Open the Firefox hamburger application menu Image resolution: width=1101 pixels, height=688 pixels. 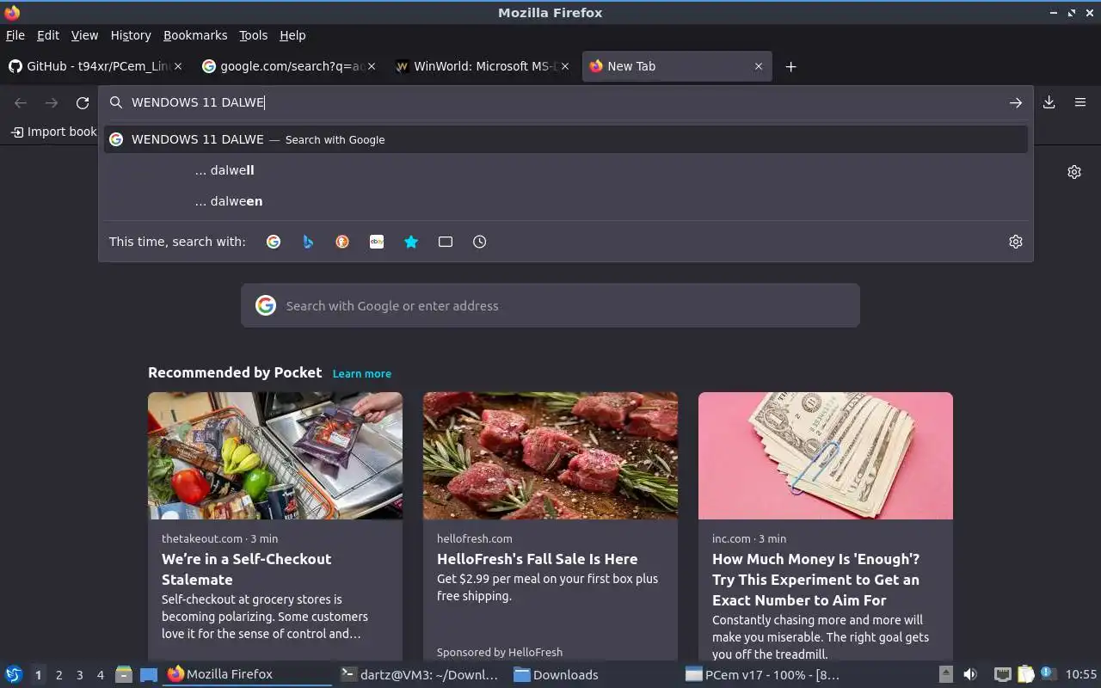coord(1080,102)
